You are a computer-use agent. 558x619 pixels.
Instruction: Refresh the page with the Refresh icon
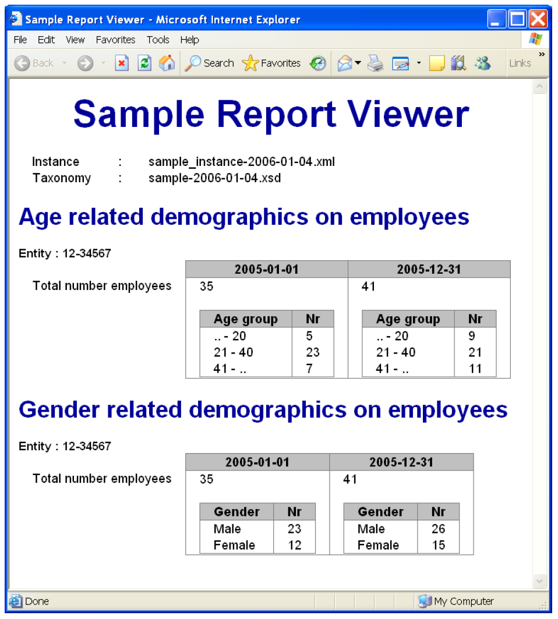144,63
